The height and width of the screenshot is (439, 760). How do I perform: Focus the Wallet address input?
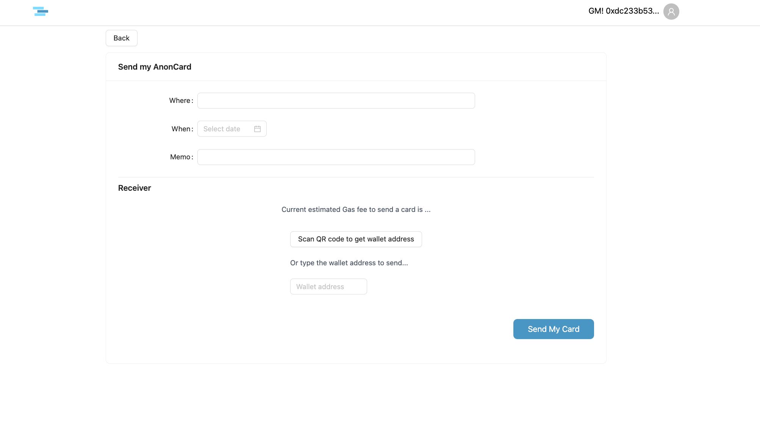328,286
